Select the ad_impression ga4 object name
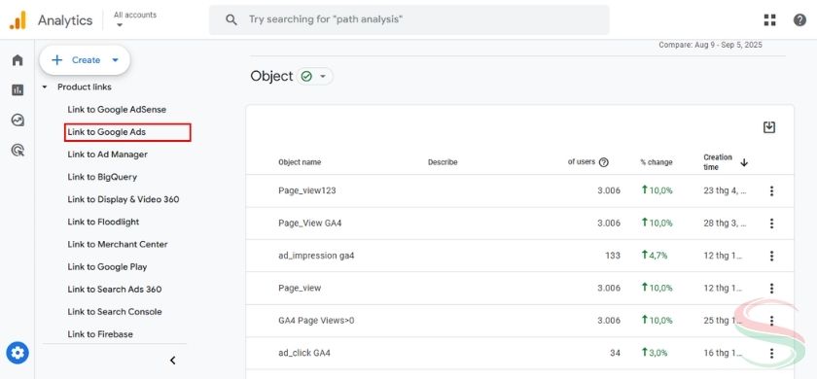The height and width of the screenshot is (379, 817). (316, 256)
